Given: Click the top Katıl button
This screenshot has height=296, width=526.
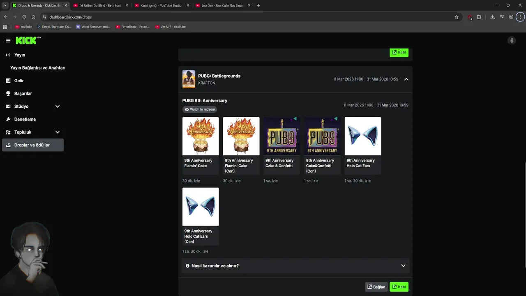Looking at the screenshot, I should tap(399, 52).
